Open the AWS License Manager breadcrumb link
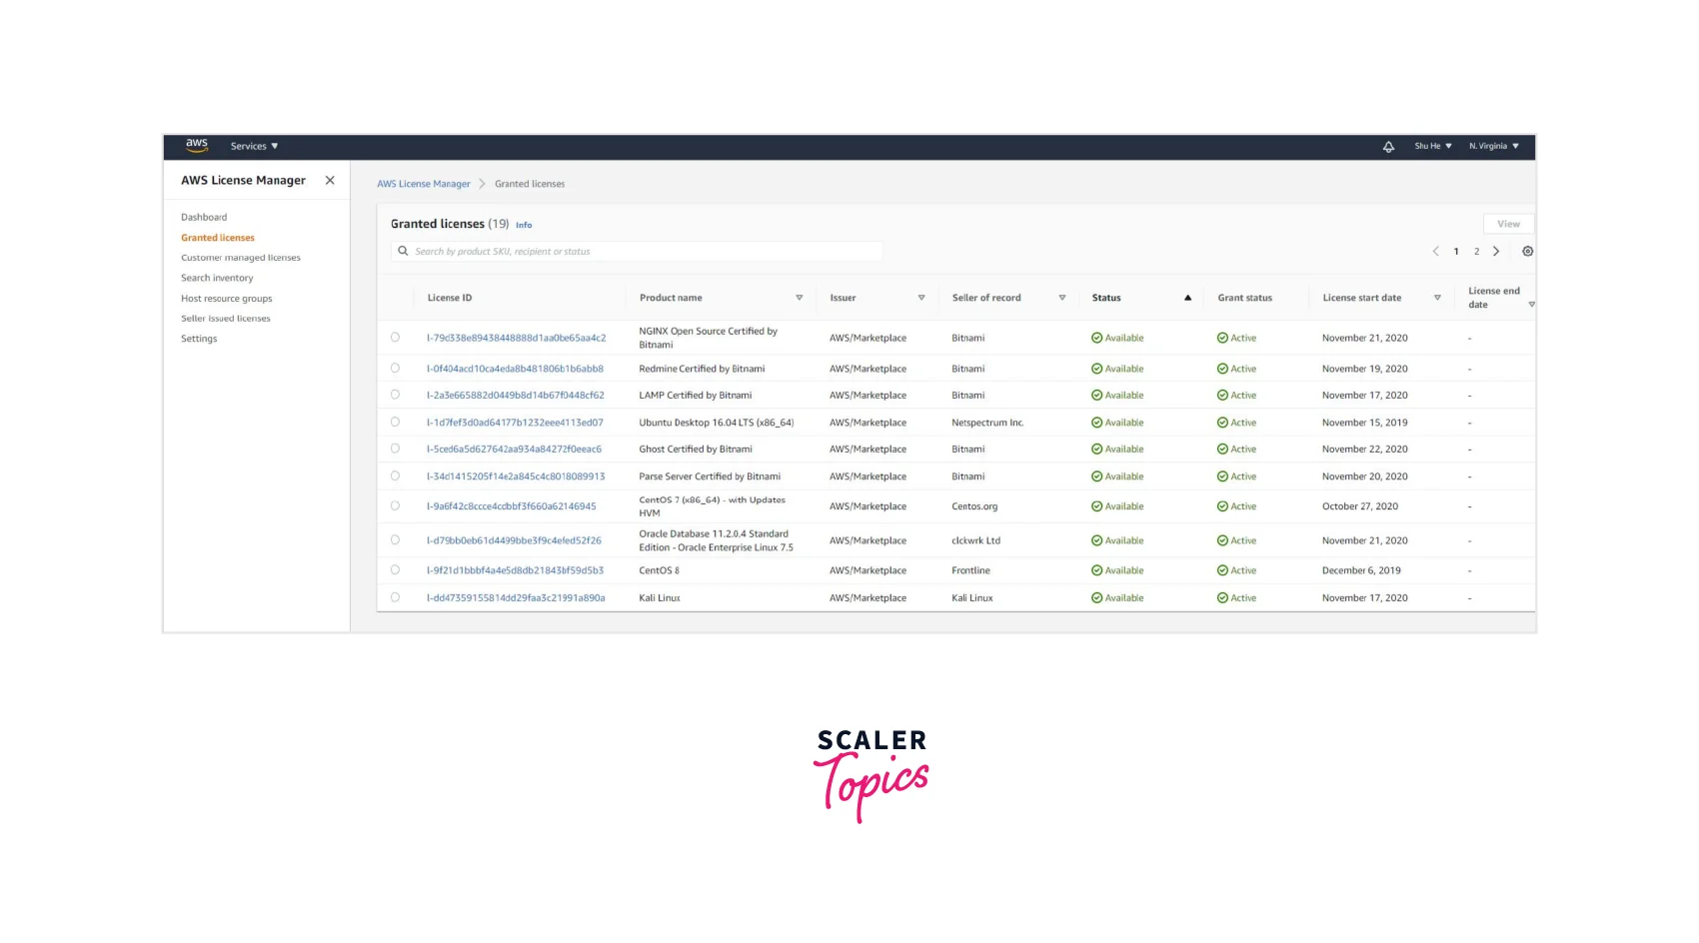The width and height of the screenshot is (1699, 943). 423,184
